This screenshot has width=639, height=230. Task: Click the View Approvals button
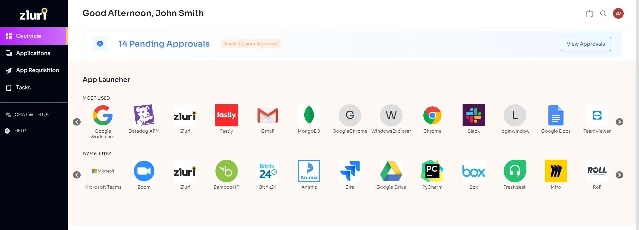pyautogui.click(x=586, y=44)
